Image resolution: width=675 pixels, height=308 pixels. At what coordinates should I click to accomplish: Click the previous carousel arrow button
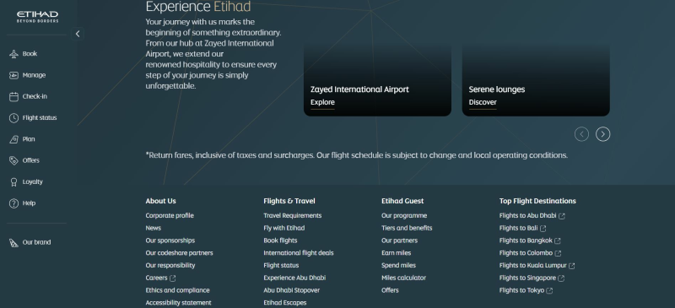coord(581,134)
